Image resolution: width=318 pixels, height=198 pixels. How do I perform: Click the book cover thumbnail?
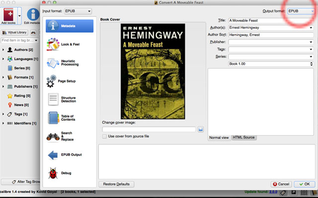coord(153,71)
